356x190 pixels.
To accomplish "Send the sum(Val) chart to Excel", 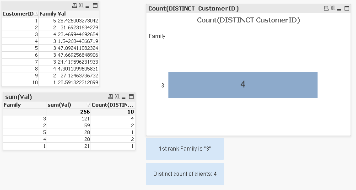I will click(x=117, y=97).
